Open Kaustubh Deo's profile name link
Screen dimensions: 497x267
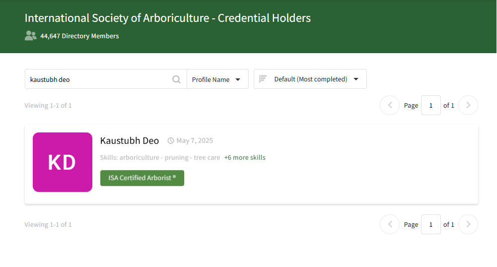(x=130, y=141)
